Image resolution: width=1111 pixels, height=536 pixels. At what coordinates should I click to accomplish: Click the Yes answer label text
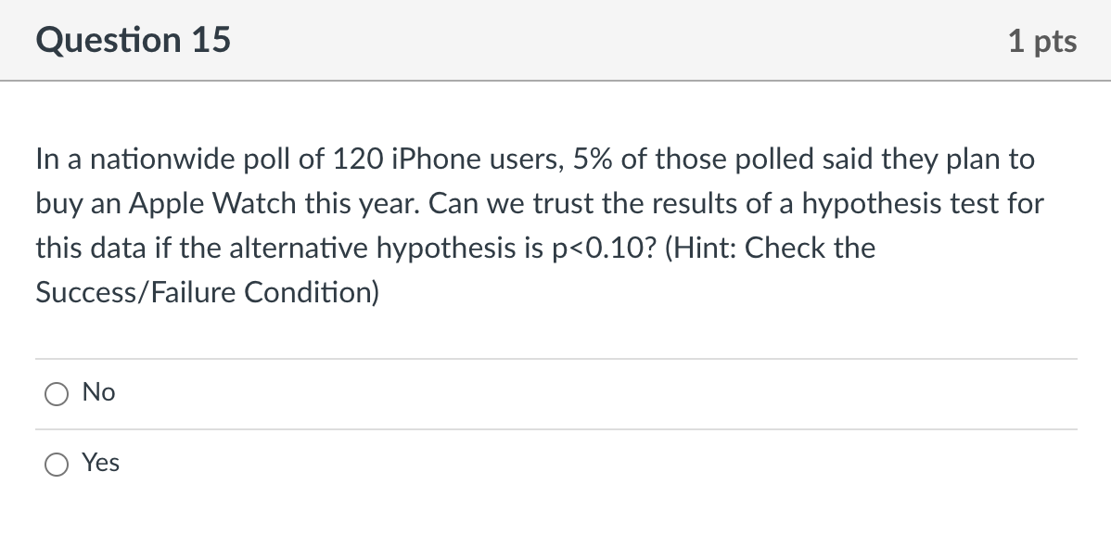[x=102, y=463]
